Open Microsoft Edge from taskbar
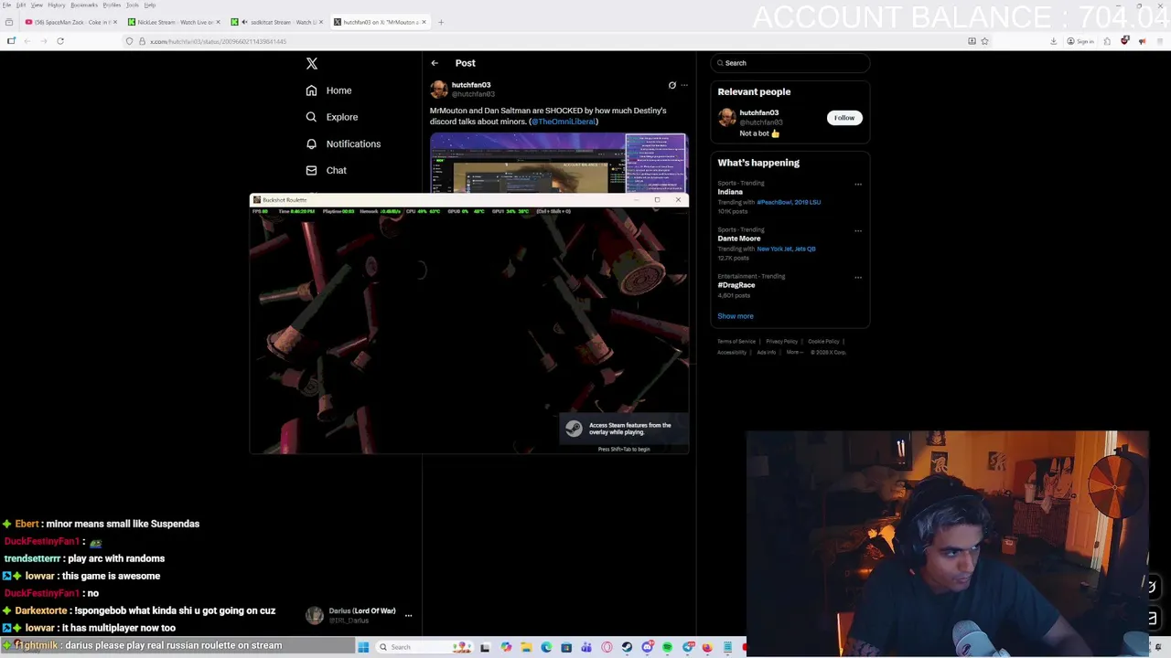The width and height of the screenshot is (1171, 658). click(x=546, y=647)
